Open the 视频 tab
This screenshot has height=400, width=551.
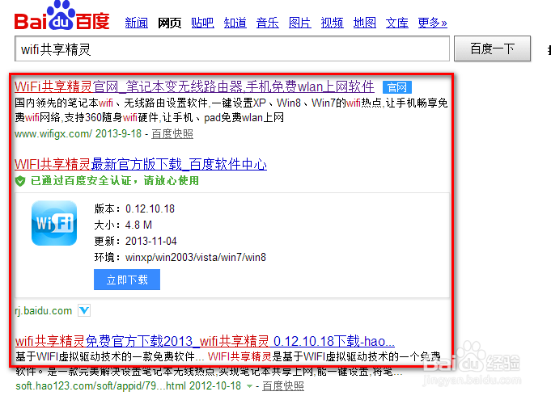[x=332, y=23]
